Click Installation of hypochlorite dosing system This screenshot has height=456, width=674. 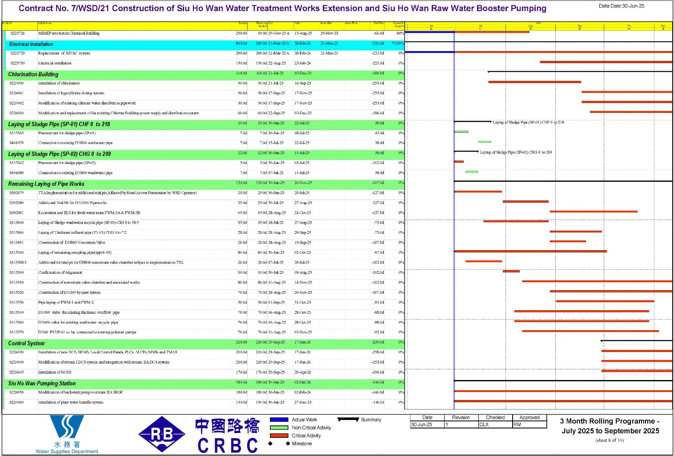(71, 93)
